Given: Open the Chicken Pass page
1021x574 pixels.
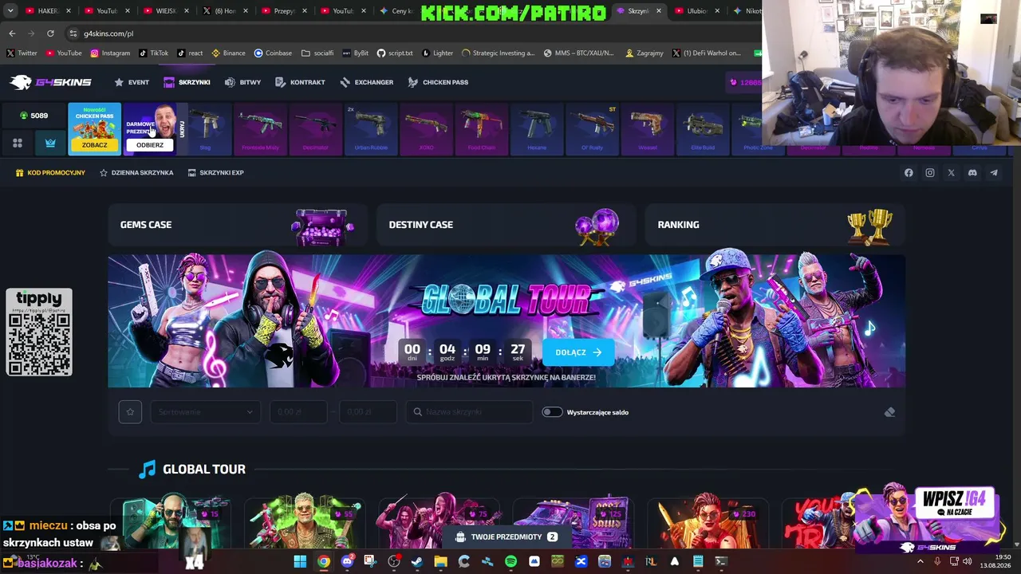Looking at the screenshot, I should pos(438,82).
